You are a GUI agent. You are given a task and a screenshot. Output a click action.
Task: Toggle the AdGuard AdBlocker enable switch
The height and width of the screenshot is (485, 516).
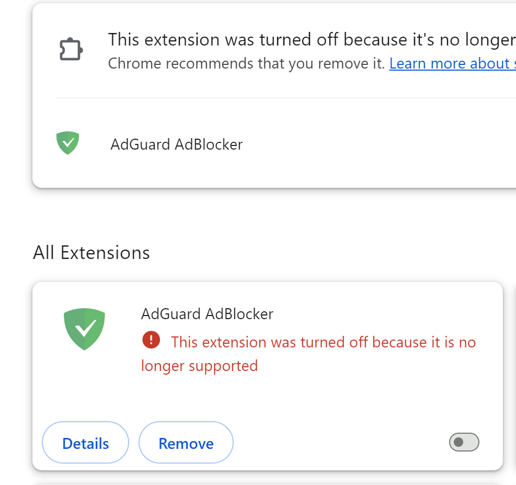point(464,442)
